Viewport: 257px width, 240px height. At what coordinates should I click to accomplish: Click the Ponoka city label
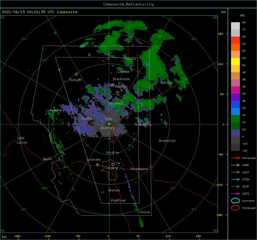[130, 59]
